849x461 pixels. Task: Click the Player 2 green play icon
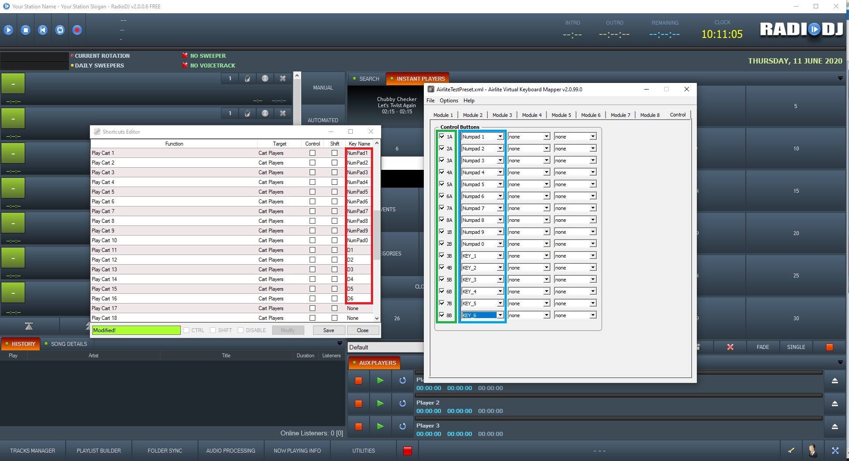380,403
